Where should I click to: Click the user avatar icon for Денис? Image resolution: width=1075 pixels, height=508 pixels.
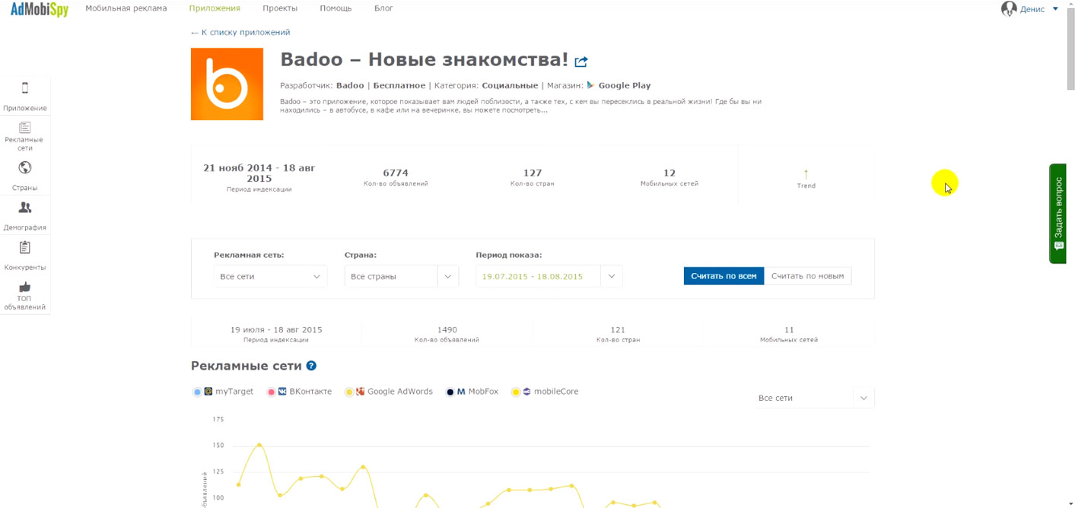(1009, 9)
